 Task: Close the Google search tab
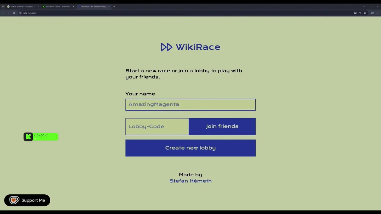click(x=38, y=7)
